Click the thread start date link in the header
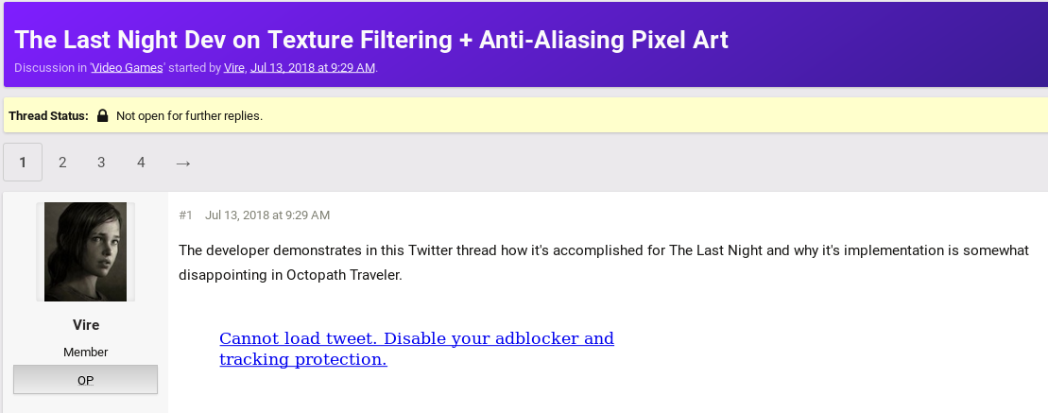 pos(313,67)
